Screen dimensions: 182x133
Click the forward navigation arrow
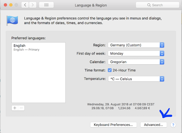coord(33,5)
